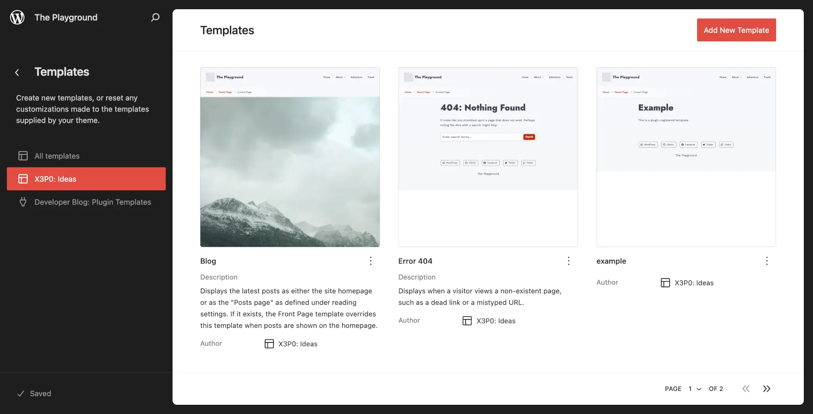
Task: Click X3P0: Ideas author text under Error 404
Action: tap(496, 321)
